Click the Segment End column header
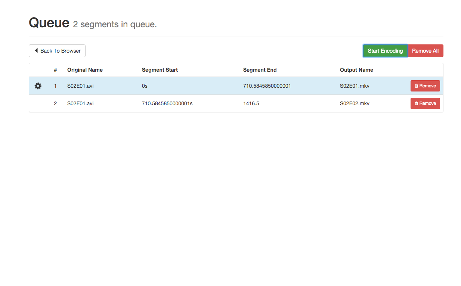 260,70
